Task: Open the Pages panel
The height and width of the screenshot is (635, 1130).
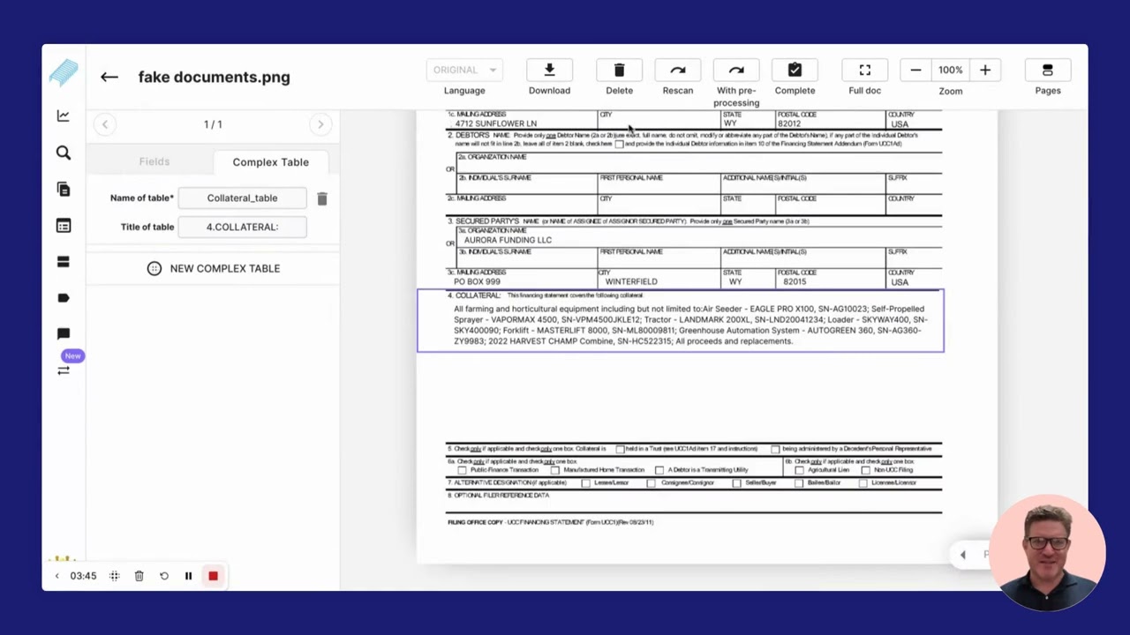Action: click(x=1048, y=71)
